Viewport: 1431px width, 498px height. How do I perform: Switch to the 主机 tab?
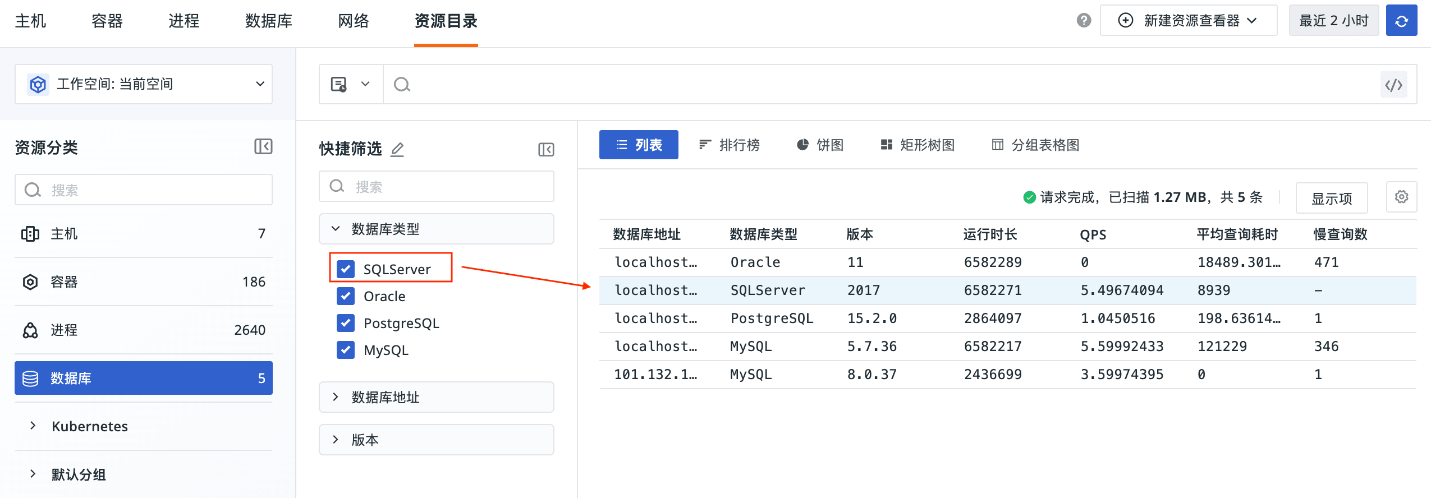[x=30, y=21]
